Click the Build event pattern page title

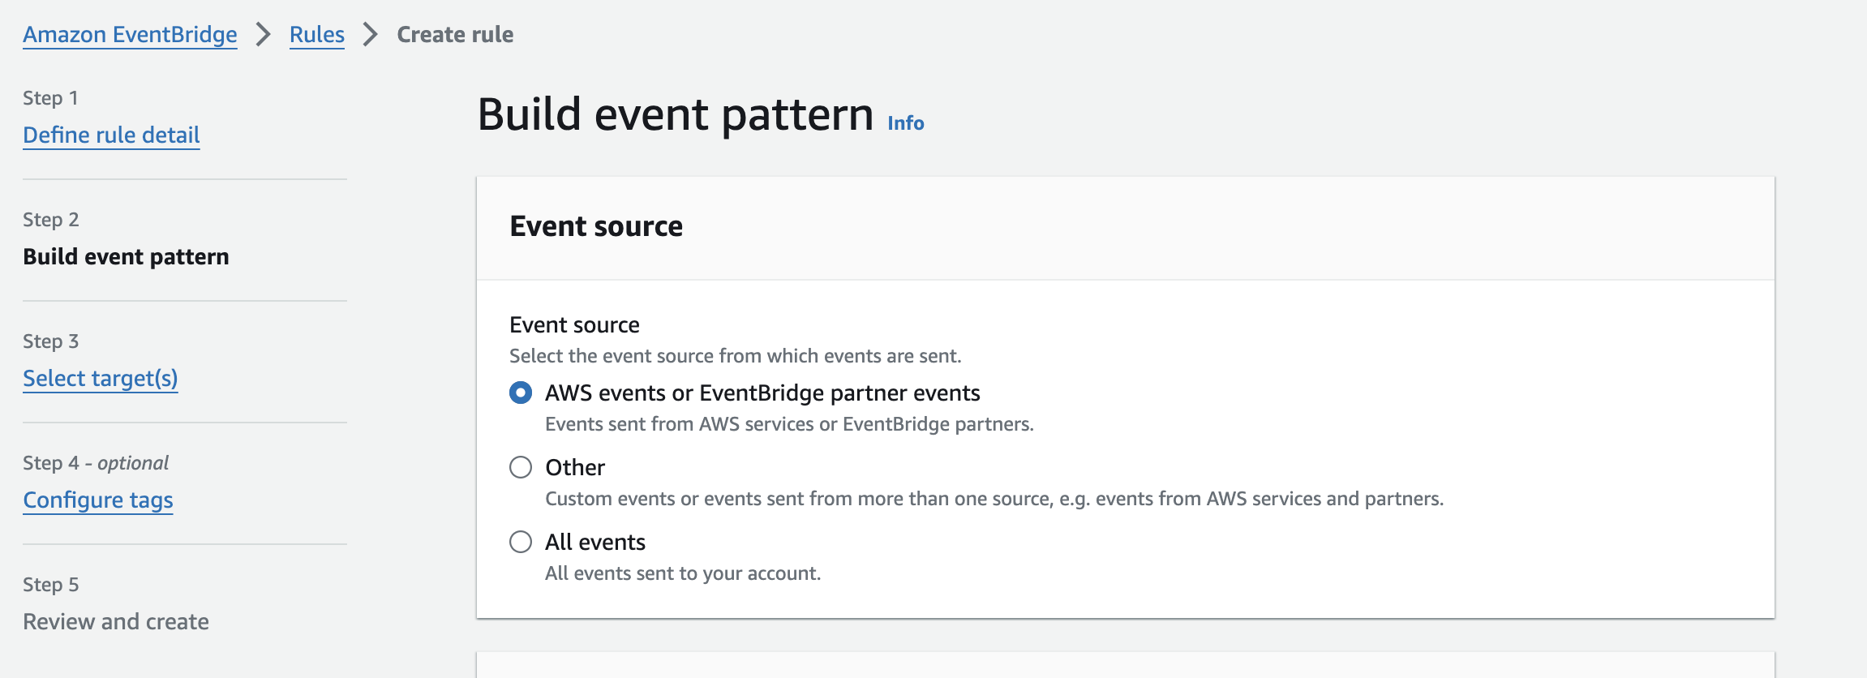click(x=676, y=114)
